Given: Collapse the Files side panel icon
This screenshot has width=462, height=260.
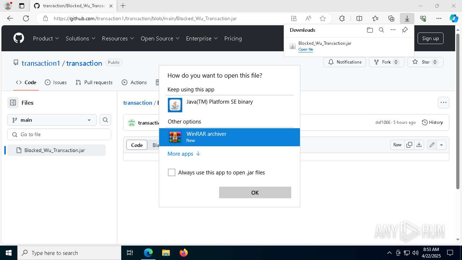Looking at the screenshot, I should (x=13, y=103).
